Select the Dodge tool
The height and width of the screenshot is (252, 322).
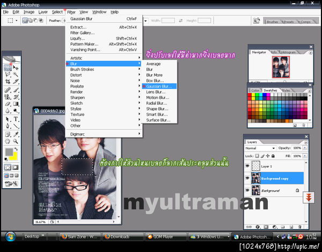16,111
